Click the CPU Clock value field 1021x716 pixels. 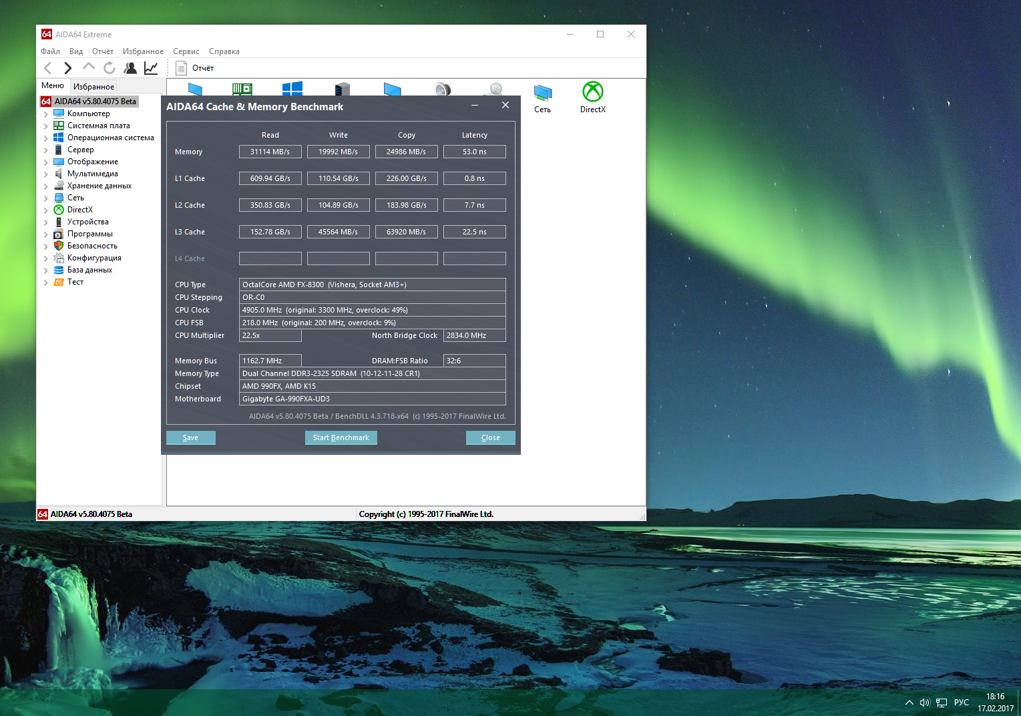[373, 310]
